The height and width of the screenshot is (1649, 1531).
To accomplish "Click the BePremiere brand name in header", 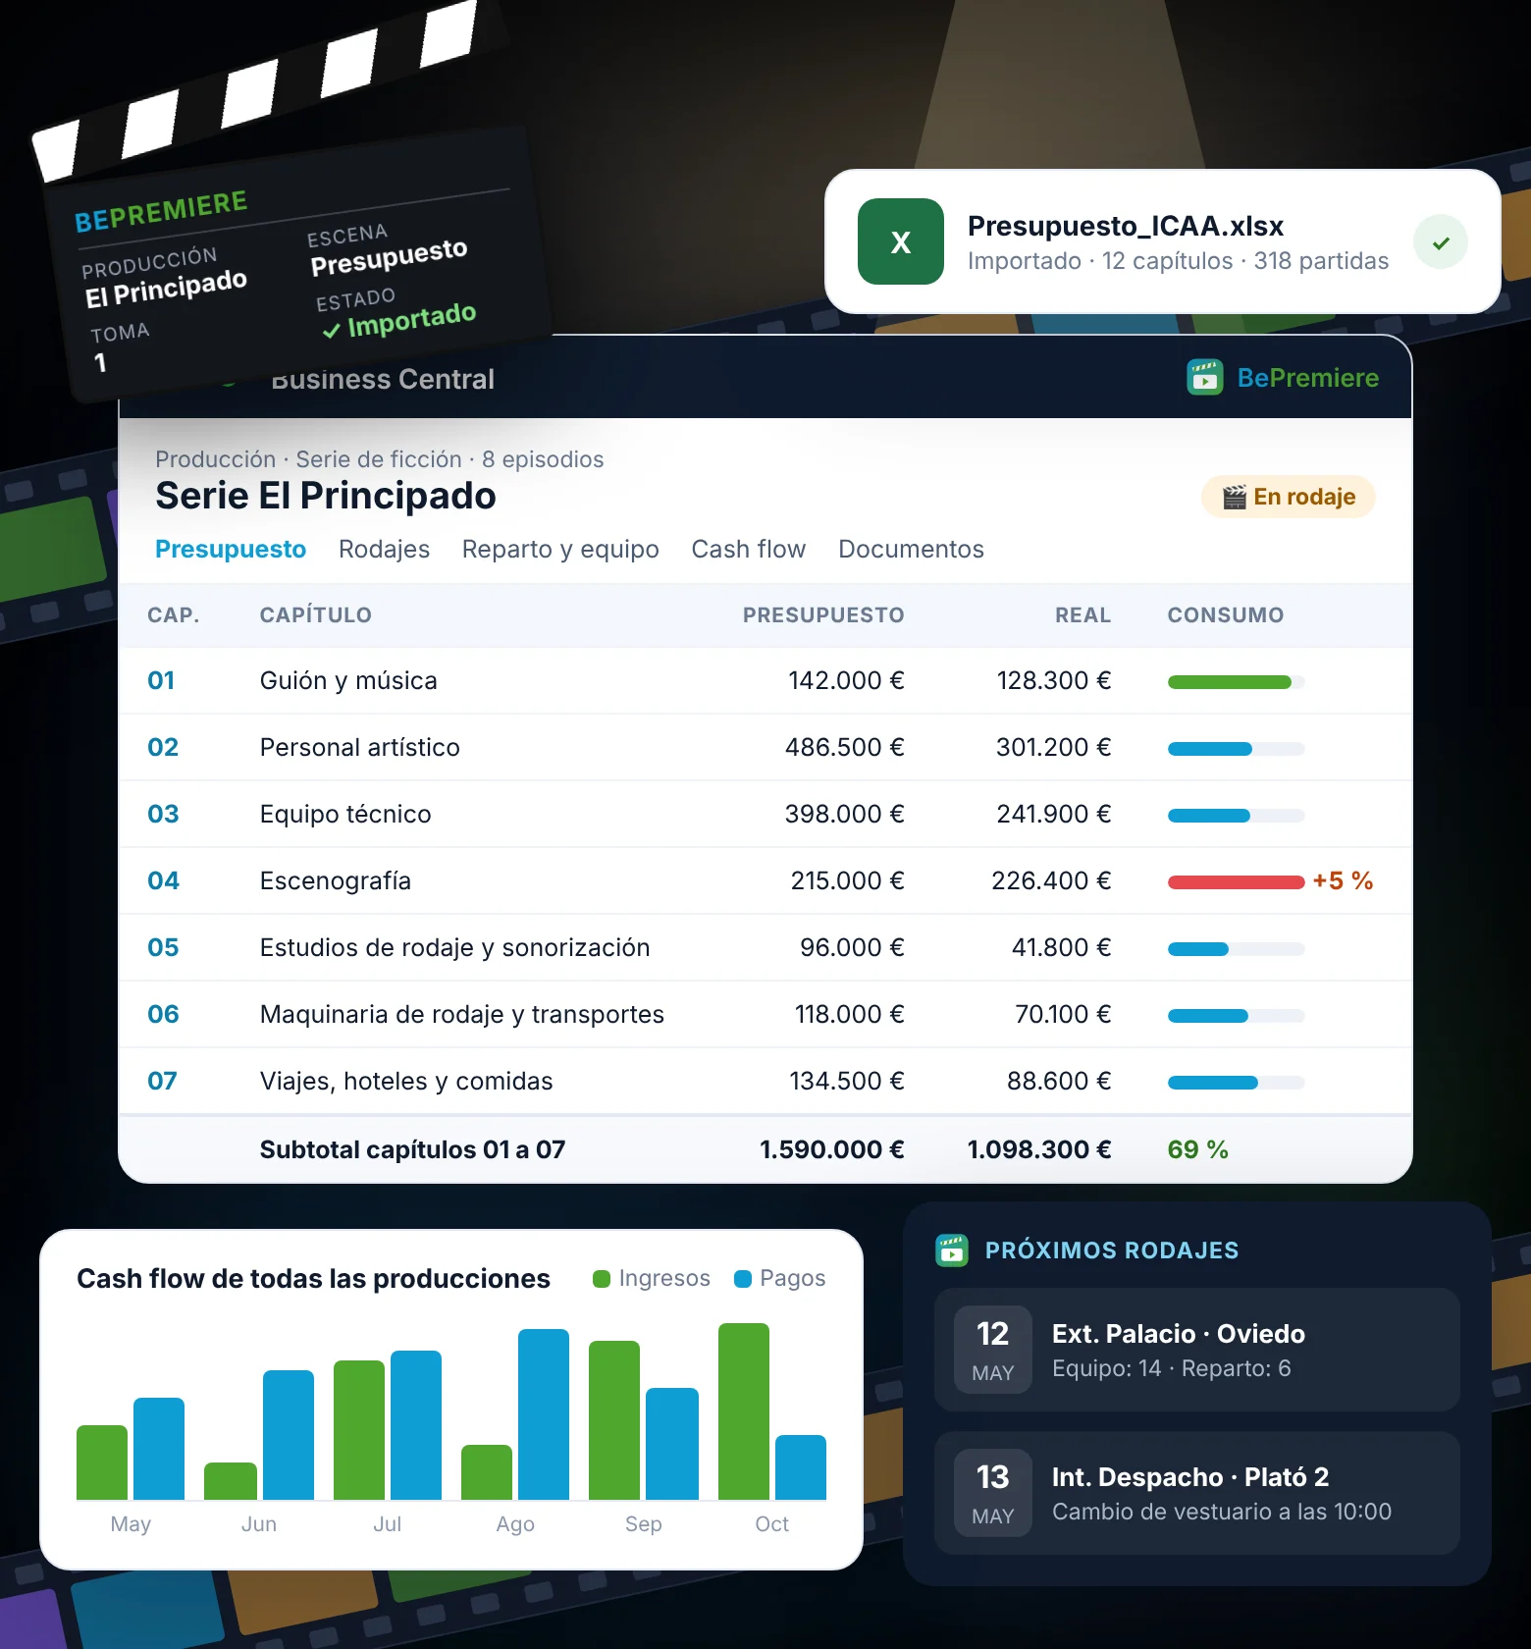I will (x=1308, y=378).
